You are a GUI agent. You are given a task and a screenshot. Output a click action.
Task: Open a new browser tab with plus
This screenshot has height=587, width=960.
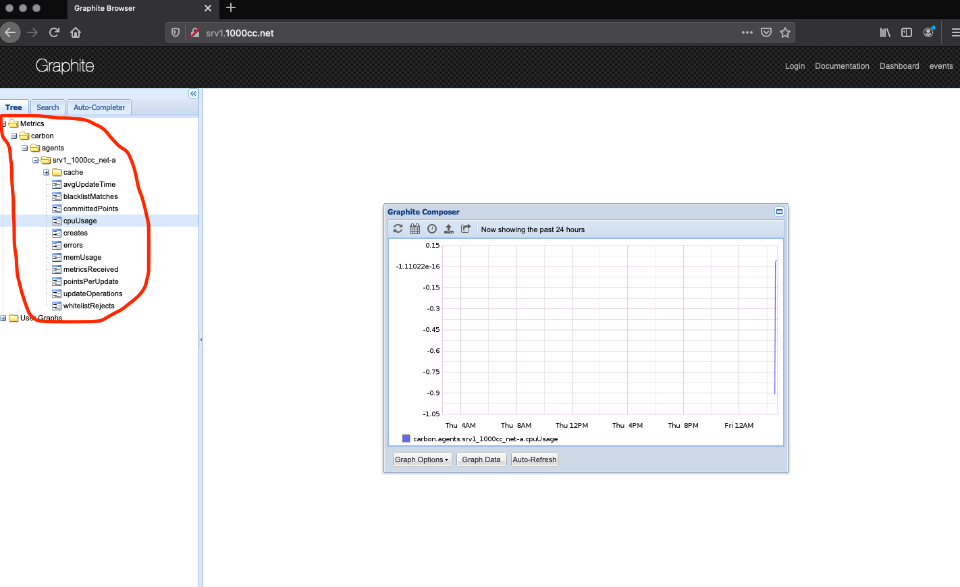point(231,7)
